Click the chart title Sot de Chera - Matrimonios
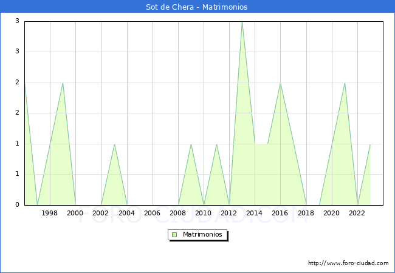 tap(197, 7)
